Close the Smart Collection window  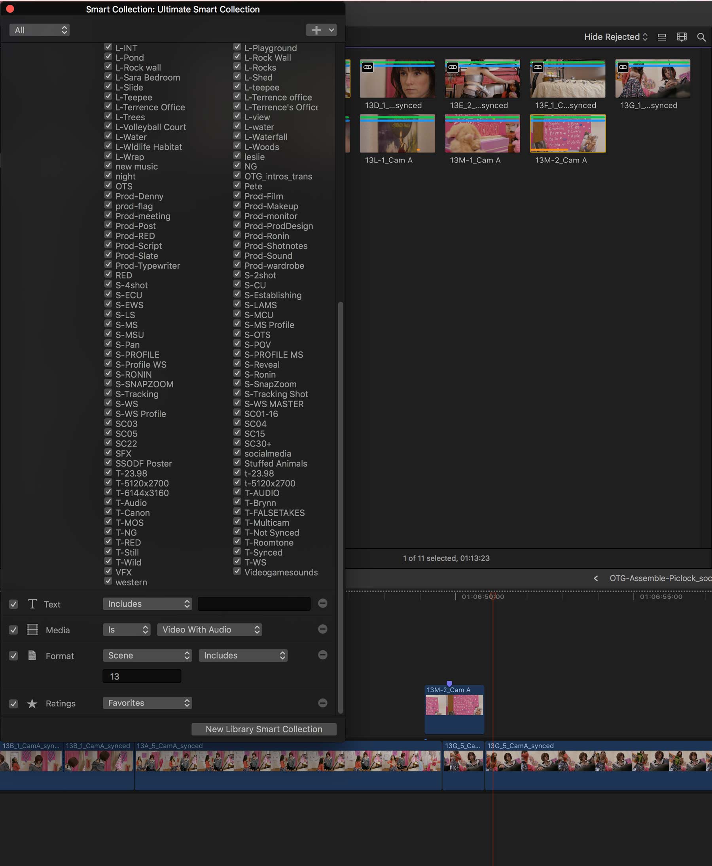click(10, 9)
